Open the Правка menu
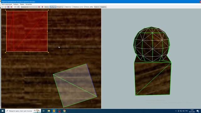The height and width of the screenshot is (113, 201). [22, 4]
